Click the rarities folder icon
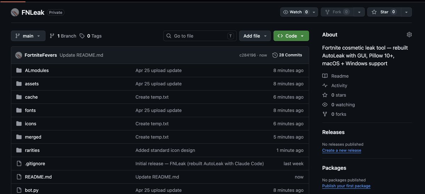The width and height of the screenshot is (425, 194). click(x=19, y=150)
